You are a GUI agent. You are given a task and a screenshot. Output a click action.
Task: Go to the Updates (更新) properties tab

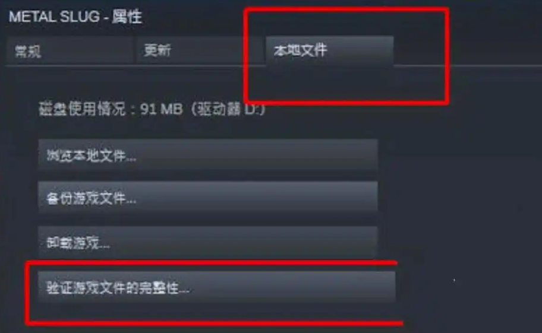click(x=200, y=50)
